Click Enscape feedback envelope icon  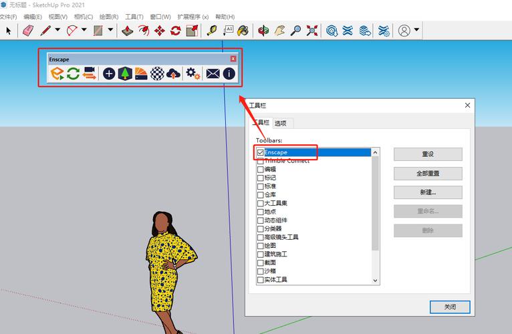[213, 73]
